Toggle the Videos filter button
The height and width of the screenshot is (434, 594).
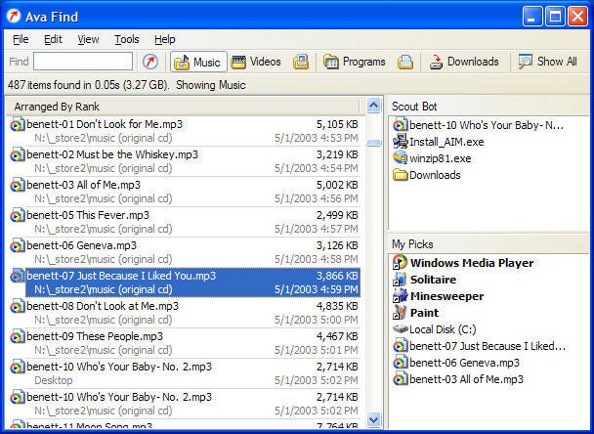click(256, 62)
